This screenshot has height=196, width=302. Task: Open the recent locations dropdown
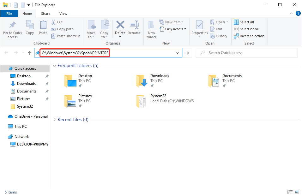pos(23,53)
